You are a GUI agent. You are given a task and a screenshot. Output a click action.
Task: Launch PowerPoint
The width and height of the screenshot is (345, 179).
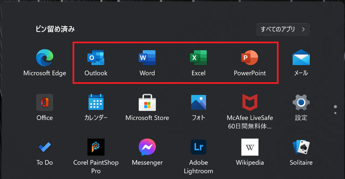[250, 58]
